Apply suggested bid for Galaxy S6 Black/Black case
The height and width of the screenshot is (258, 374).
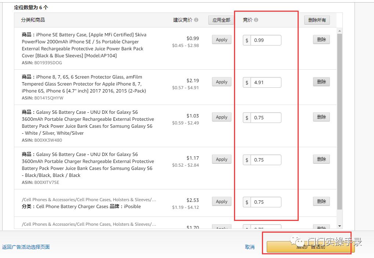point(222,159)
